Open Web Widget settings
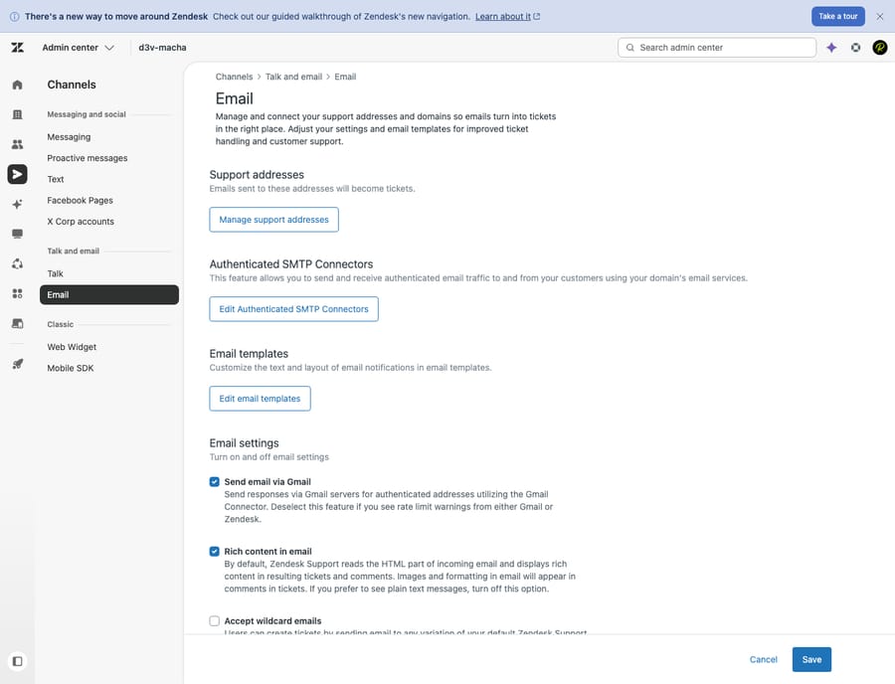 pyautogui.click(x=72, y=347)
